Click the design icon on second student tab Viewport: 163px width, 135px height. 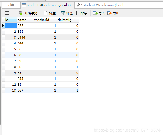tap(78, 5)
